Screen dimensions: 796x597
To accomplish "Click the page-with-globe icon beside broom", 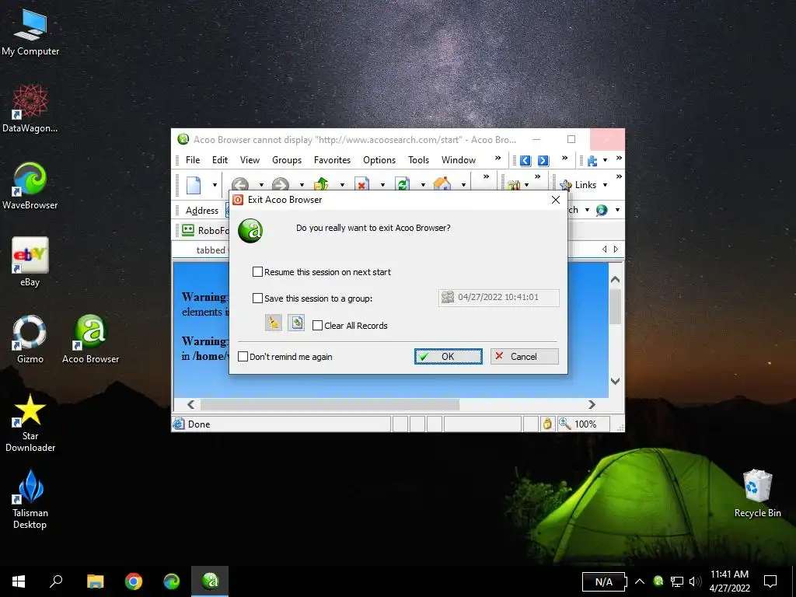I will pyautogui.click(x=296, y=323).
